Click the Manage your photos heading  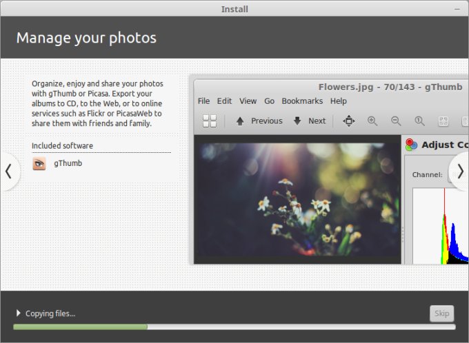(x=86, y=38)
